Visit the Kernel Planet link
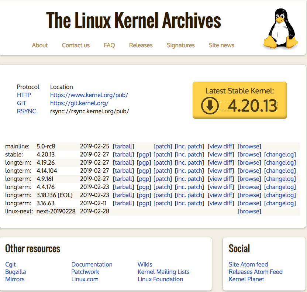The height and width of the screenshot is (292, 307). point(246,279)
